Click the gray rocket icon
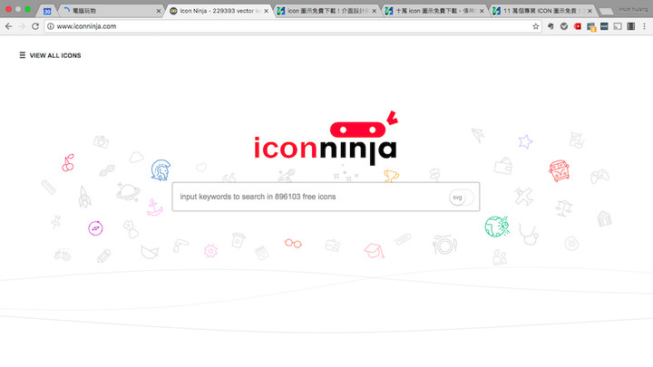This screenshot has width=653, height=367. (x=84, y=198)
